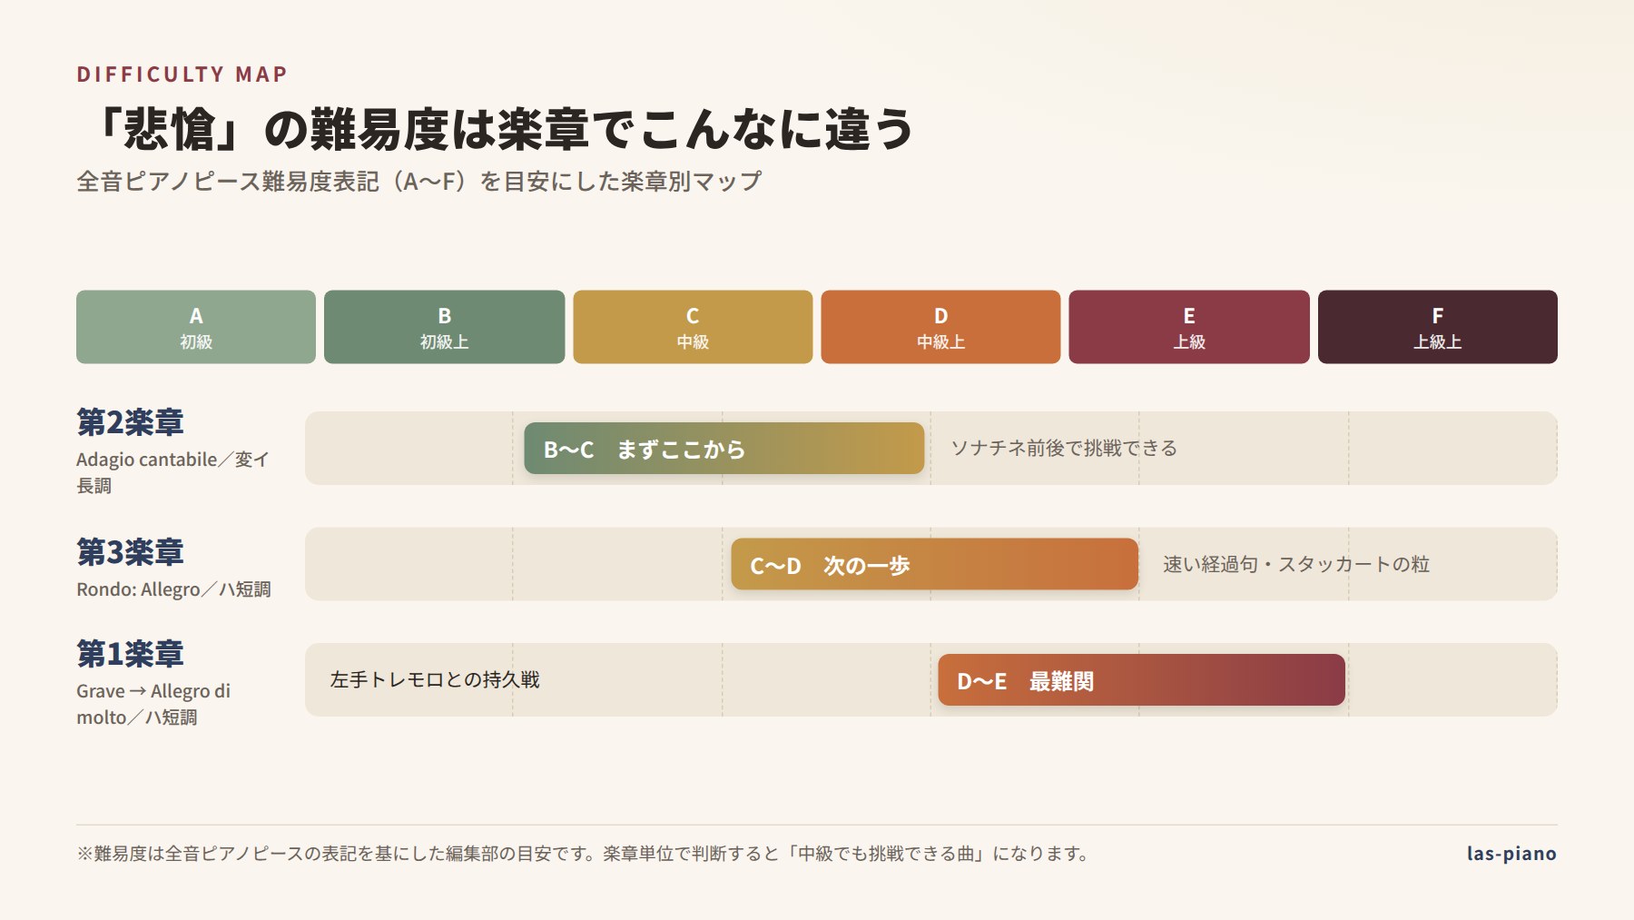Select the C〜D 次の一歩 bar
1634x920 pixels.
click(x=935, y=565)
